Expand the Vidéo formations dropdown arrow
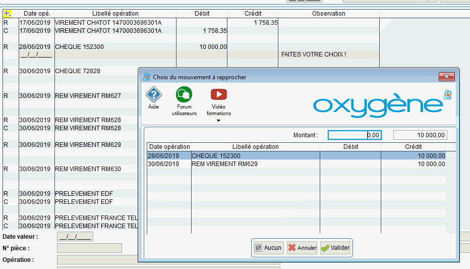 coord(218,121)
